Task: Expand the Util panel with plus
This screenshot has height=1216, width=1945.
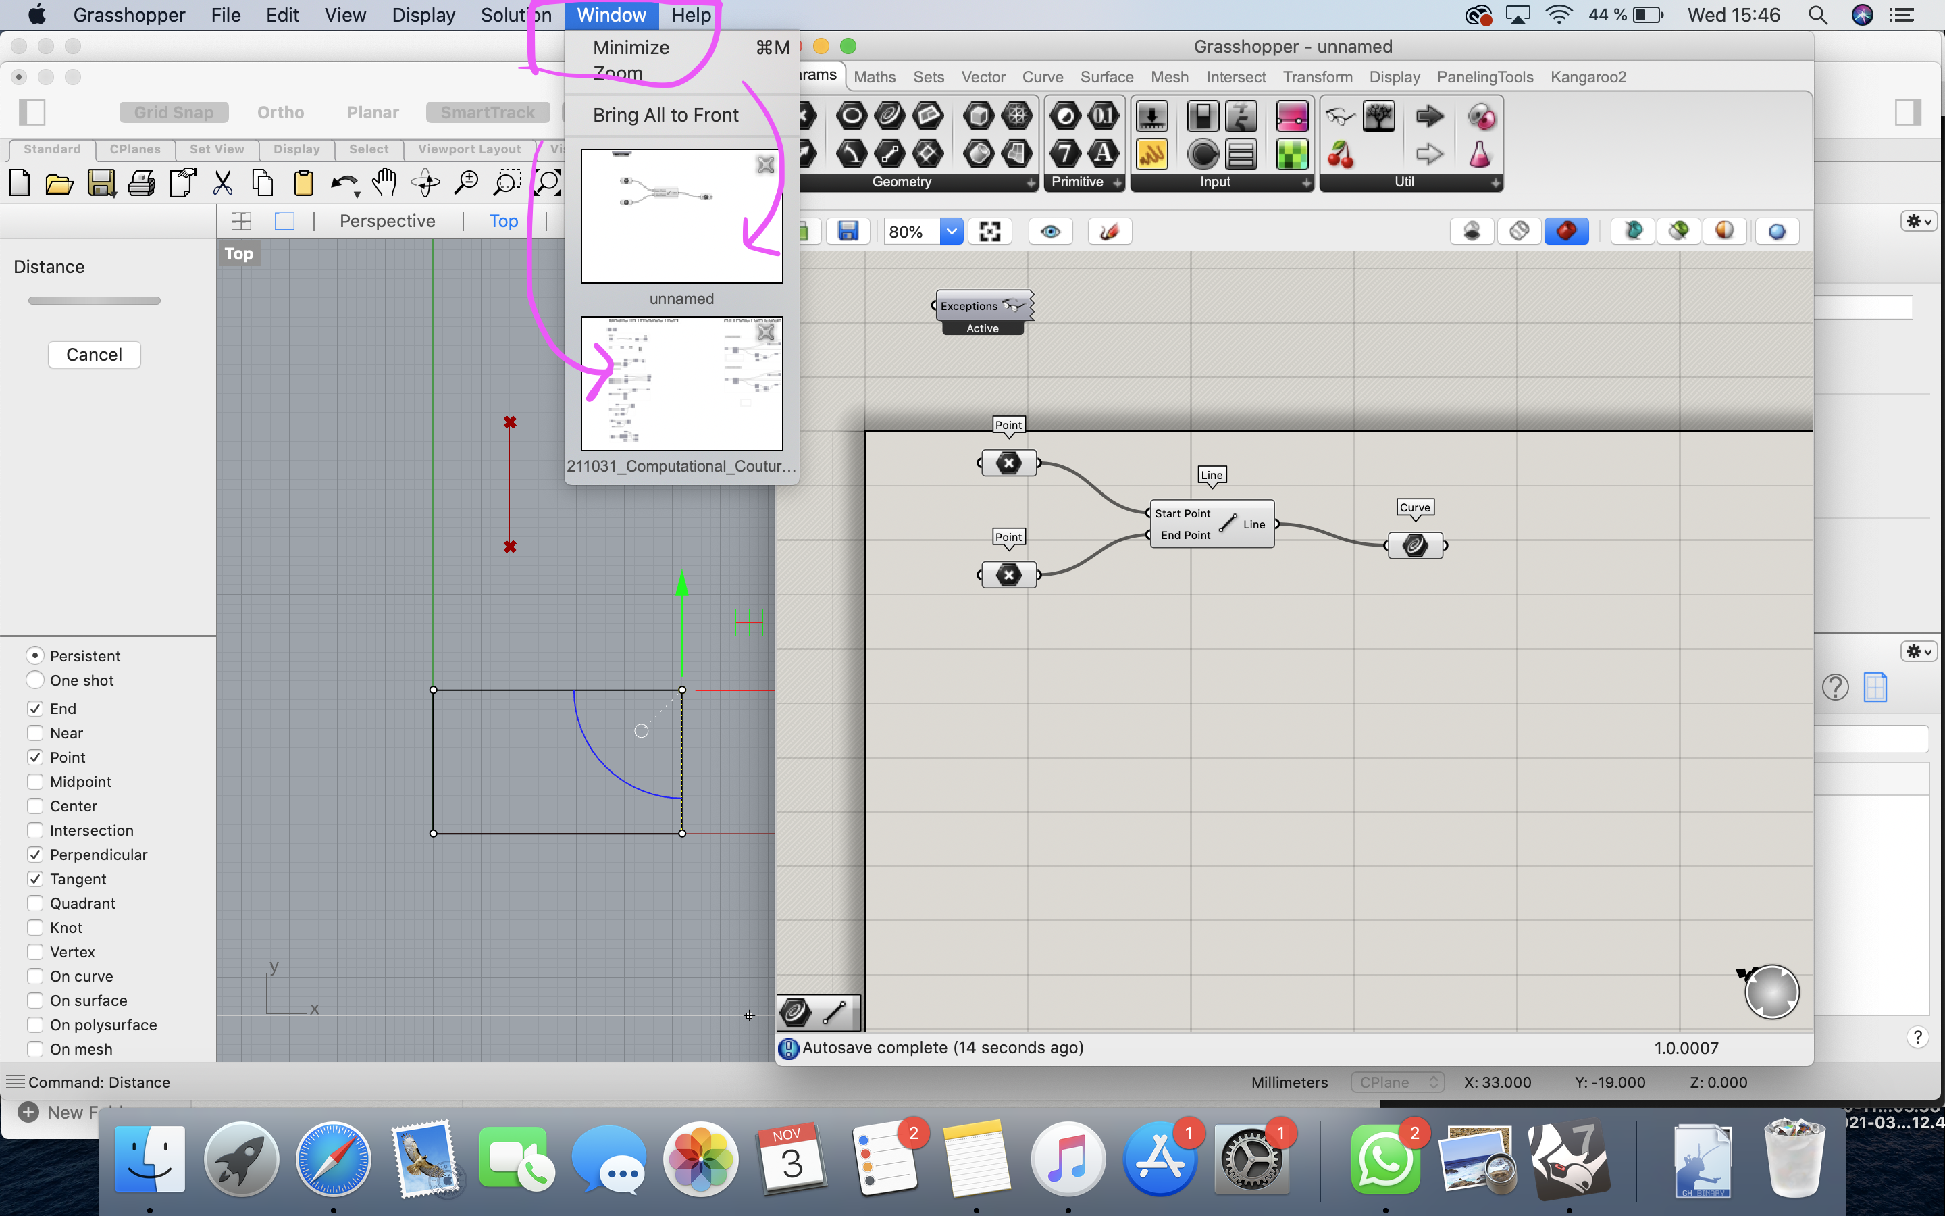Action: 1495,183
